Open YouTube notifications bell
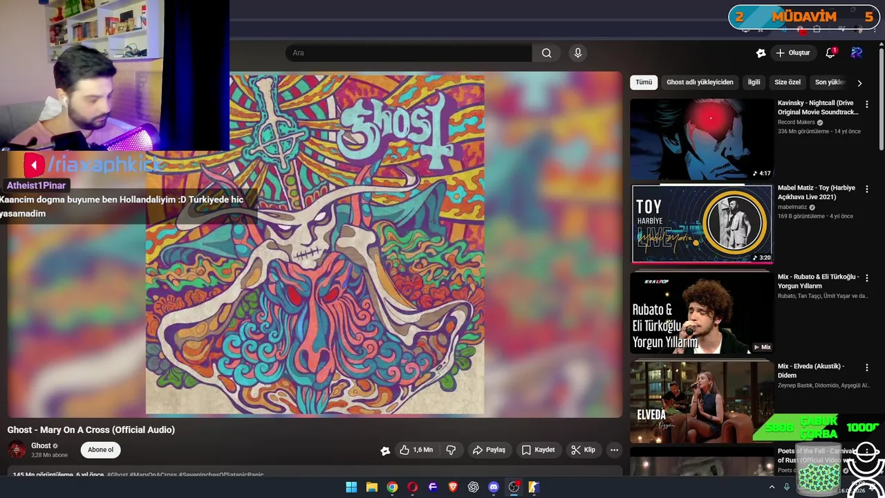 pos(830,53)
